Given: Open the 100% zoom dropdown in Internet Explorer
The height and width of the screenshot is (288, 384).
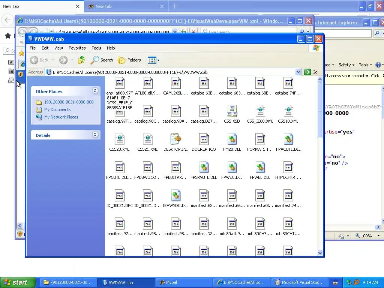Looking at the screenshot, I should coord(378,235).
